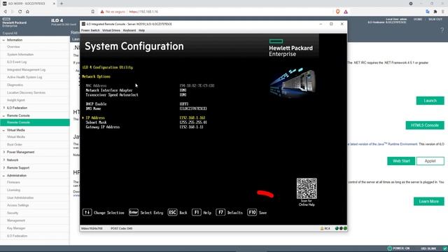
Task: Collapse the Administration tree section
Action: [3, 176]
